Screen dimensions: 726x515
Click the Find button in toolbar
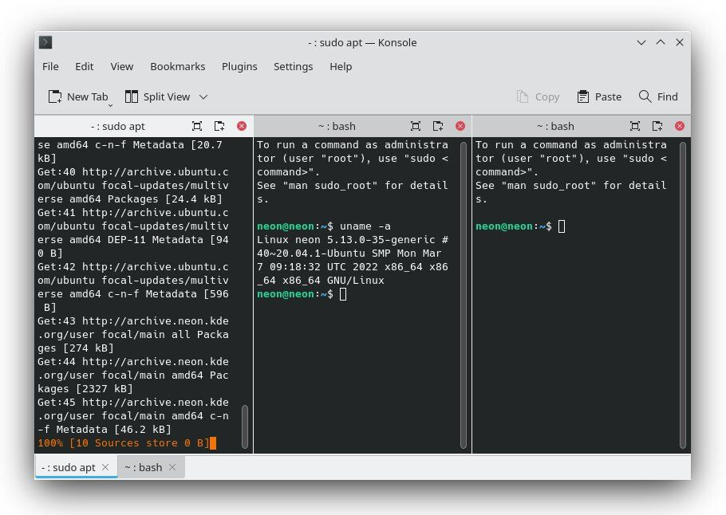[658, 96]
